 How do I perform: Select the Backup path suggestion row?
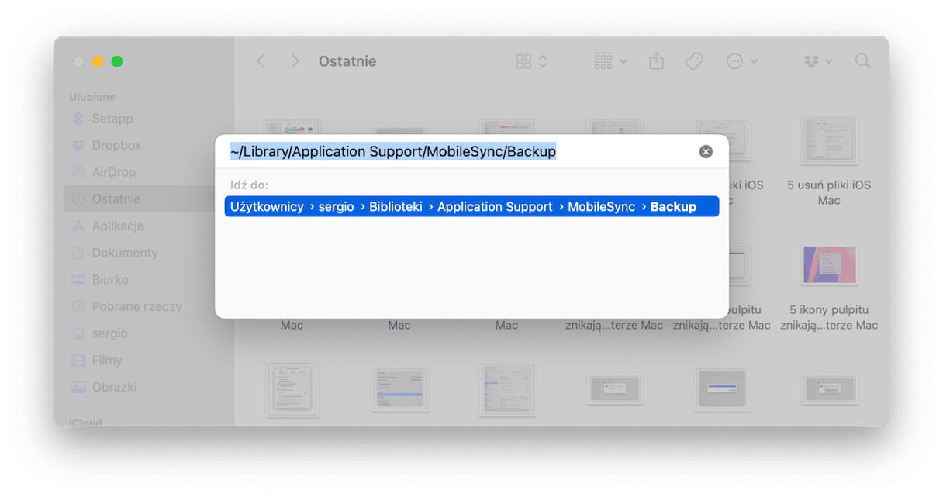click(471, 206)
